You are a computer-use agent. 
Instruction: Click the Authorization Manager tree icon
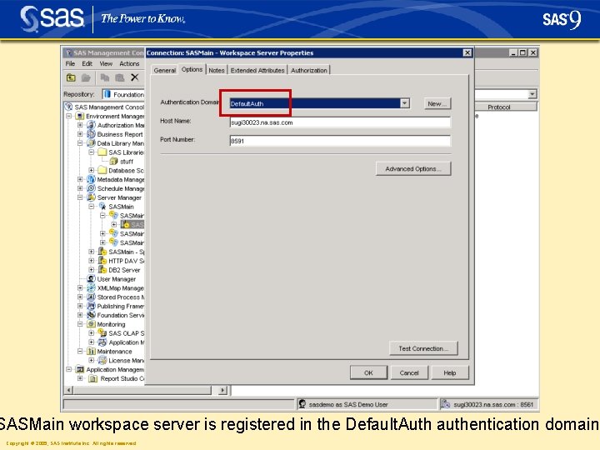pos(91,125)
